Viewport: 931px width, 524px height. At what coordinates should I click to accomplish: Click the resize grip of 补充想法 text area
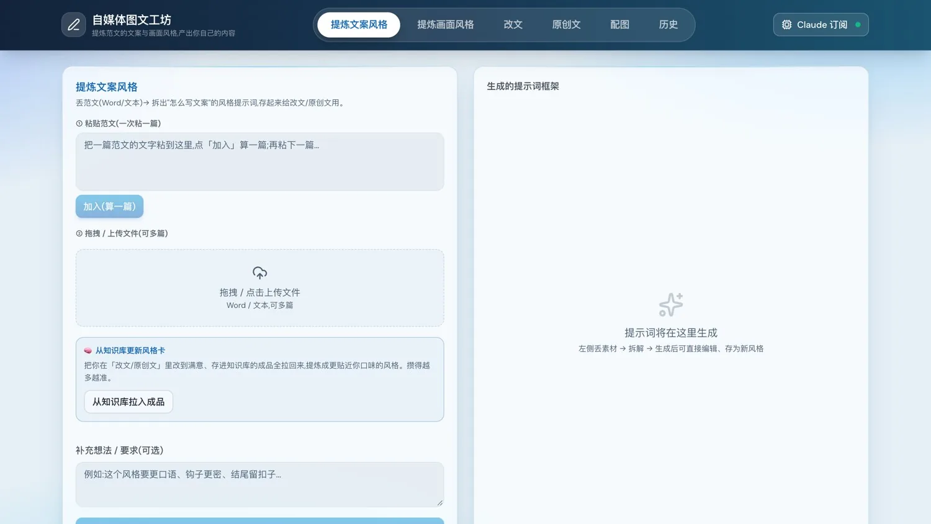[440, 503]
